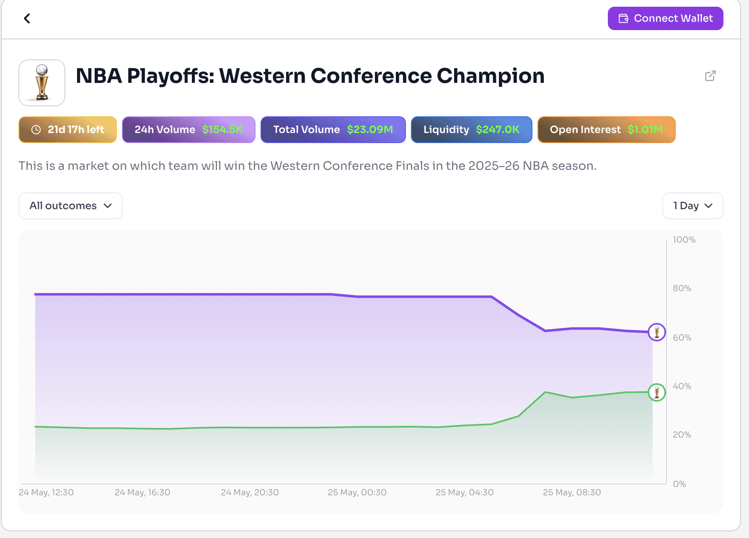The image size is (749, 538).
Task: Click the '25 May, 00:30' axis label
Action: [357, 492]
